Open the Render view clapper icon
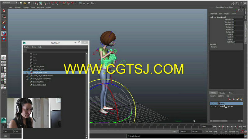The width and height of the screenshot is (248, 139). point(80,3)
